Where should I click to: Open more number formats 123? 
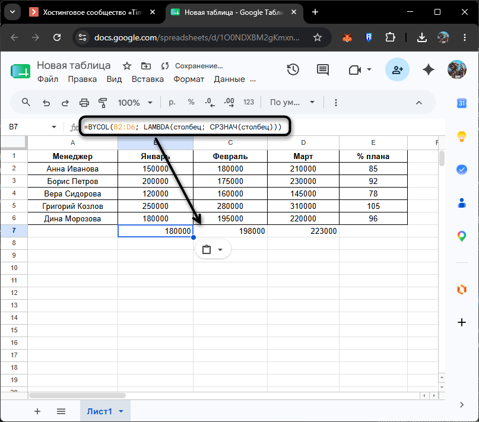pos(248,102)
